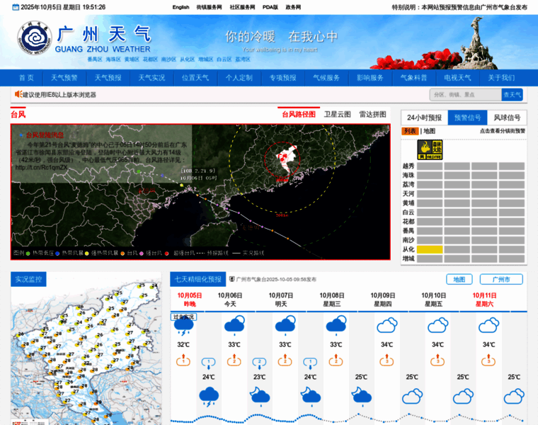The height and width of the screenshot is (425, 538).
Task: Open the 社区服务网 link
Action: (x=242, y=7)
